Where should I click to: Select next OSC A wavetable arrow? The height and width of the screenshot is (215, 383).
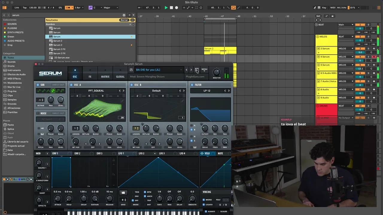coord(124,91)
